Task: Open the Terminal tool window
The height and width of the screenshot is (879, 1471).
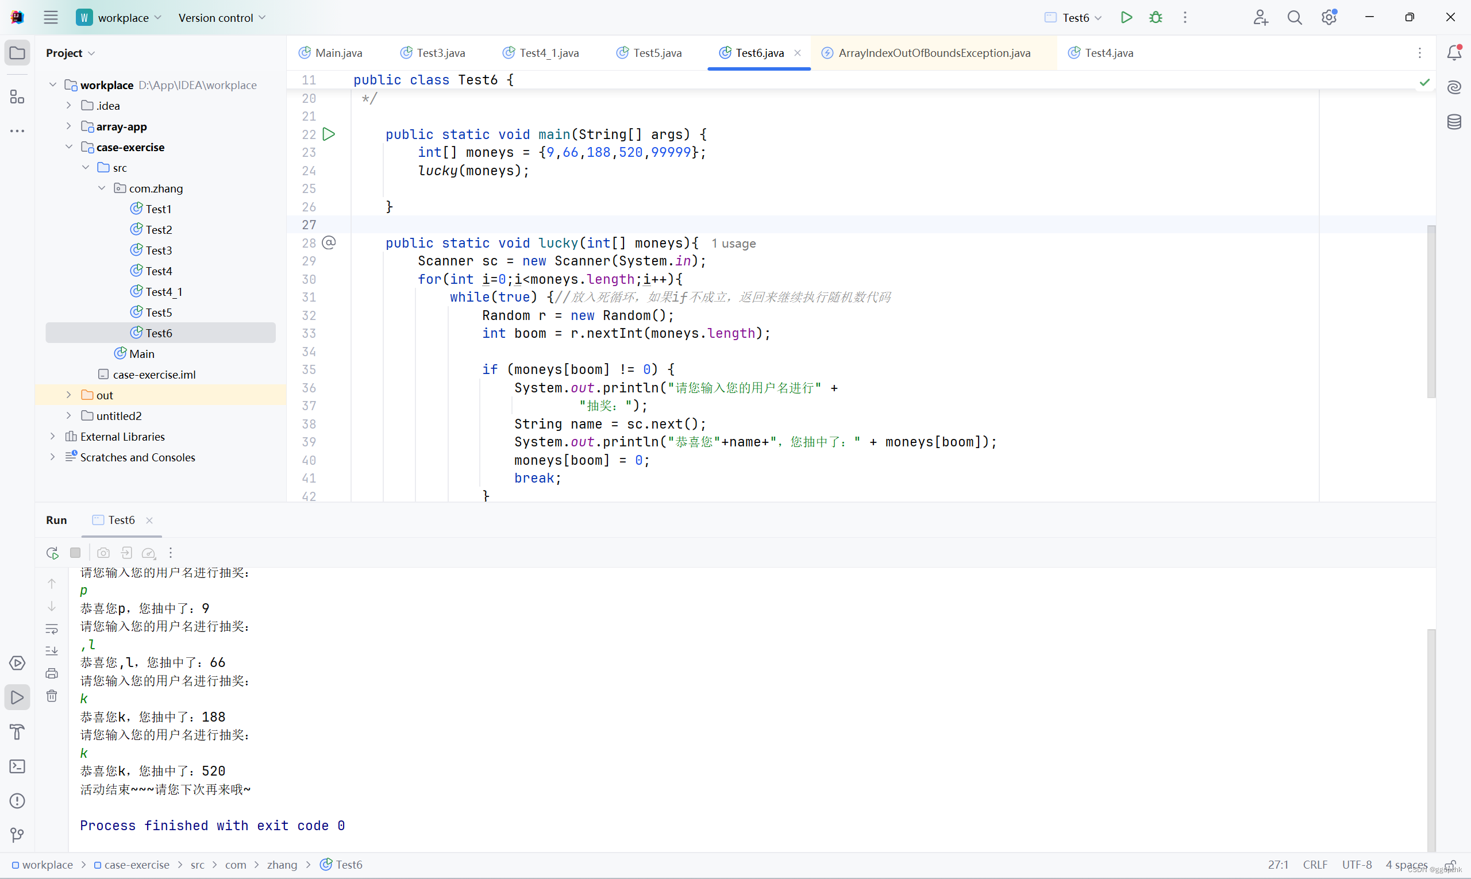Action: tap(17, 766)
